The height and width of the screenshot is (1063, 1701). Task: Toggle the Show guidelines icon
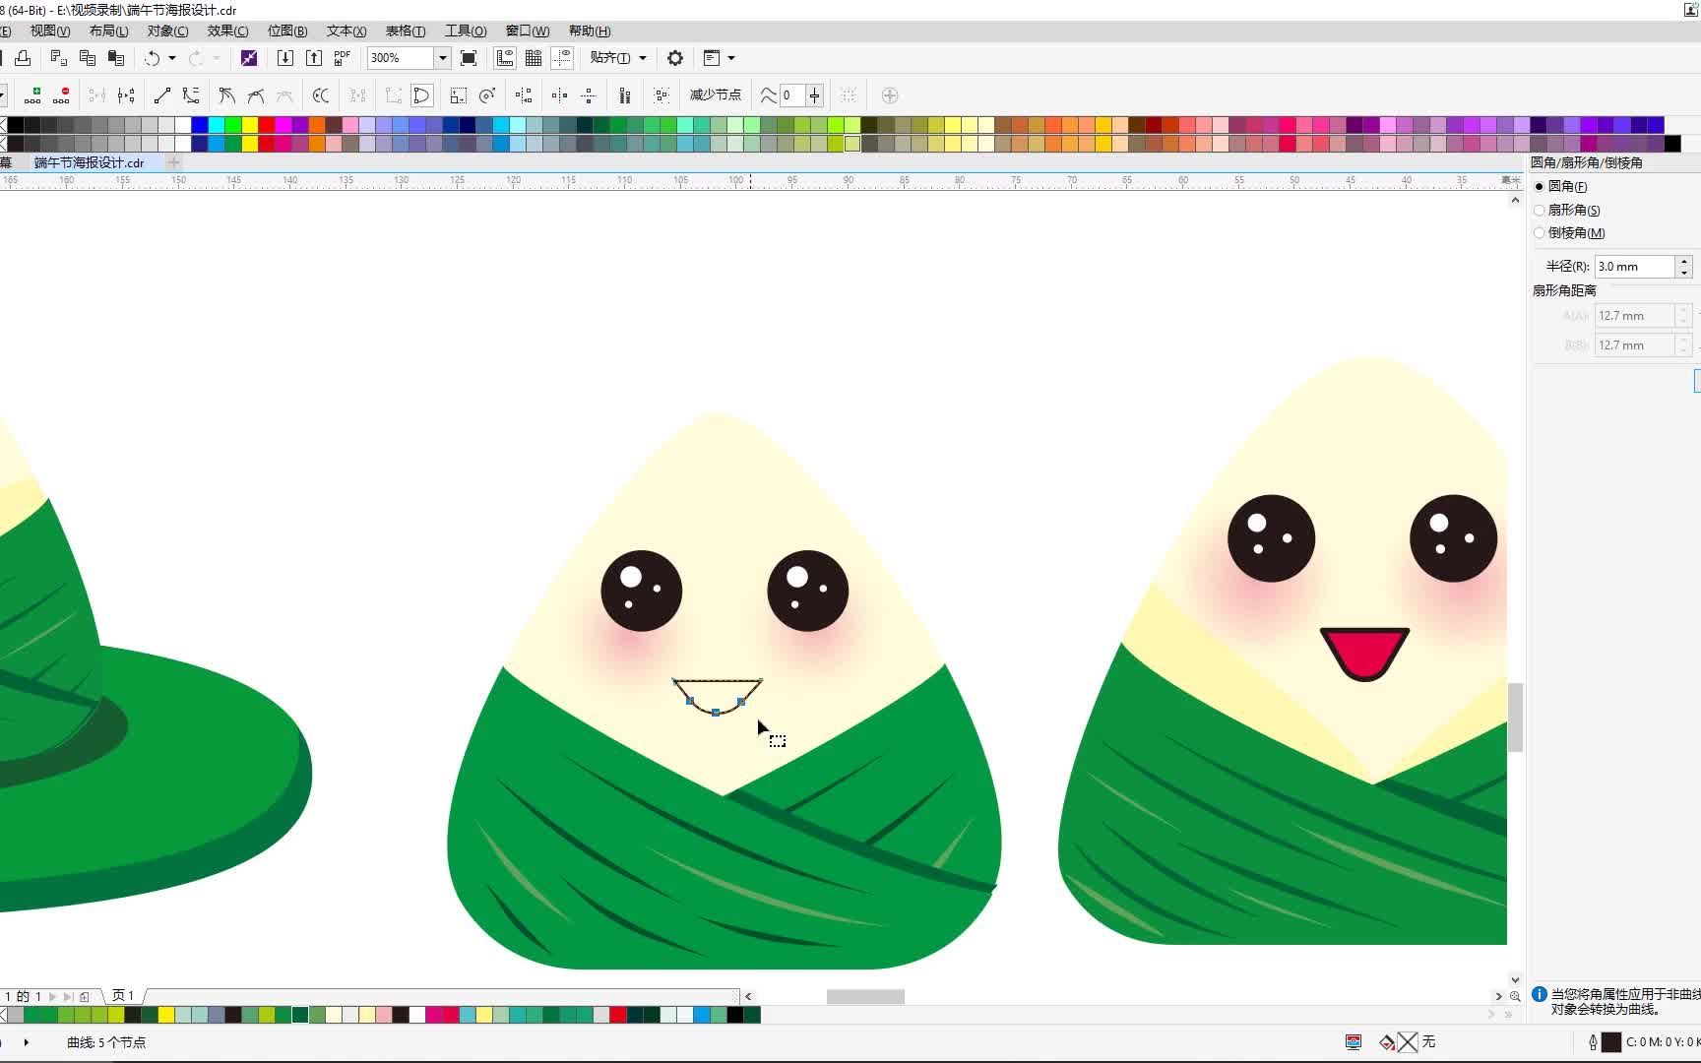pos(562,58)
